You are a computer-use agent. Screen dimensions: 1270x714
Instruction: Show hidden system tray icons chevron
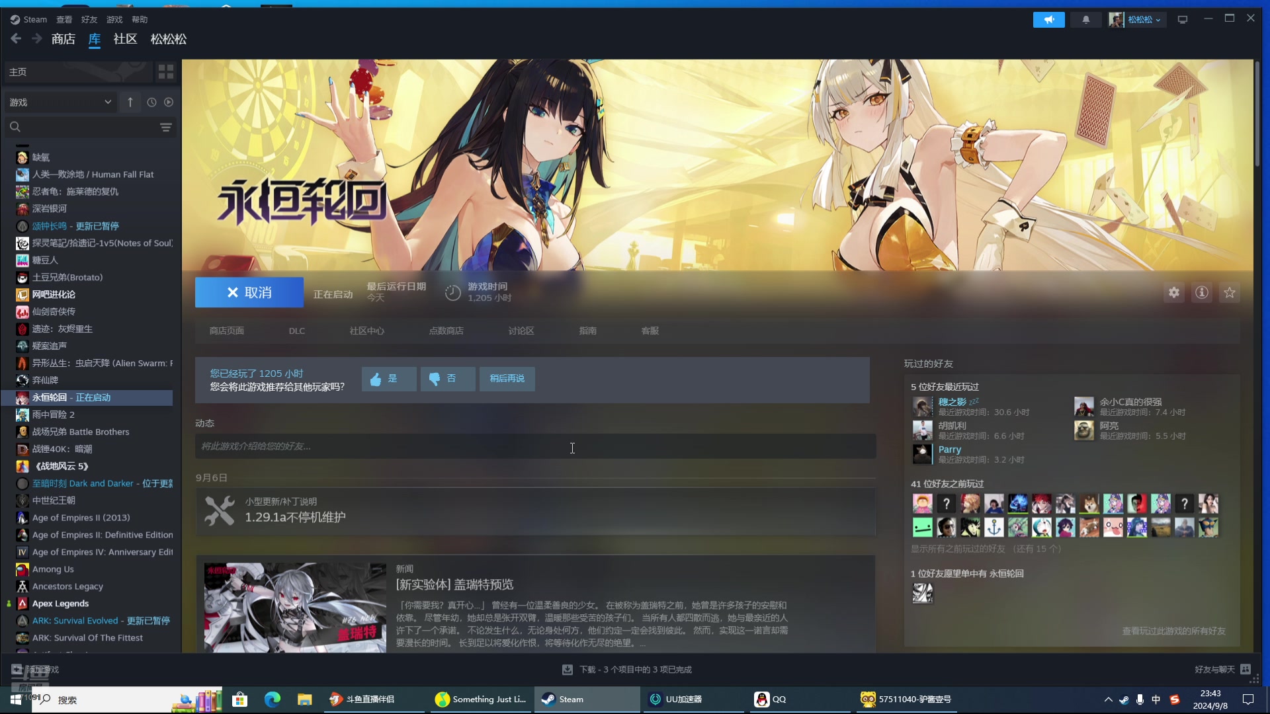[1108, 699]
